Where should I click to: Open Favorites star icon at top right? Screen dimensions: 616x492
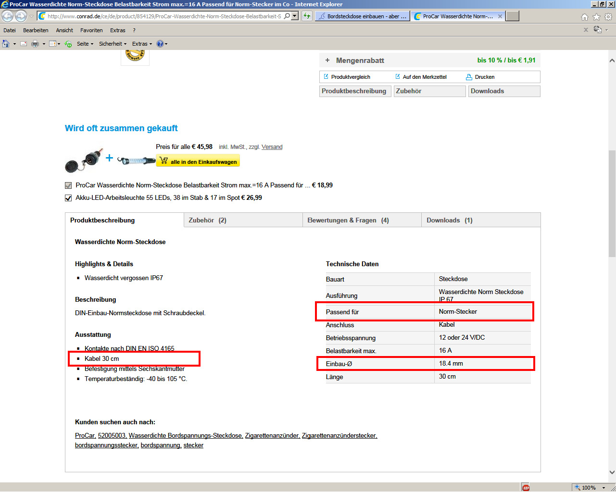pos(596,17)
